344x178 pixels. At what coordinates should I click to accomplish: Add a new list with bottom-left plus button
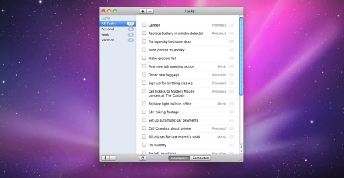click(x=105, y=158)
